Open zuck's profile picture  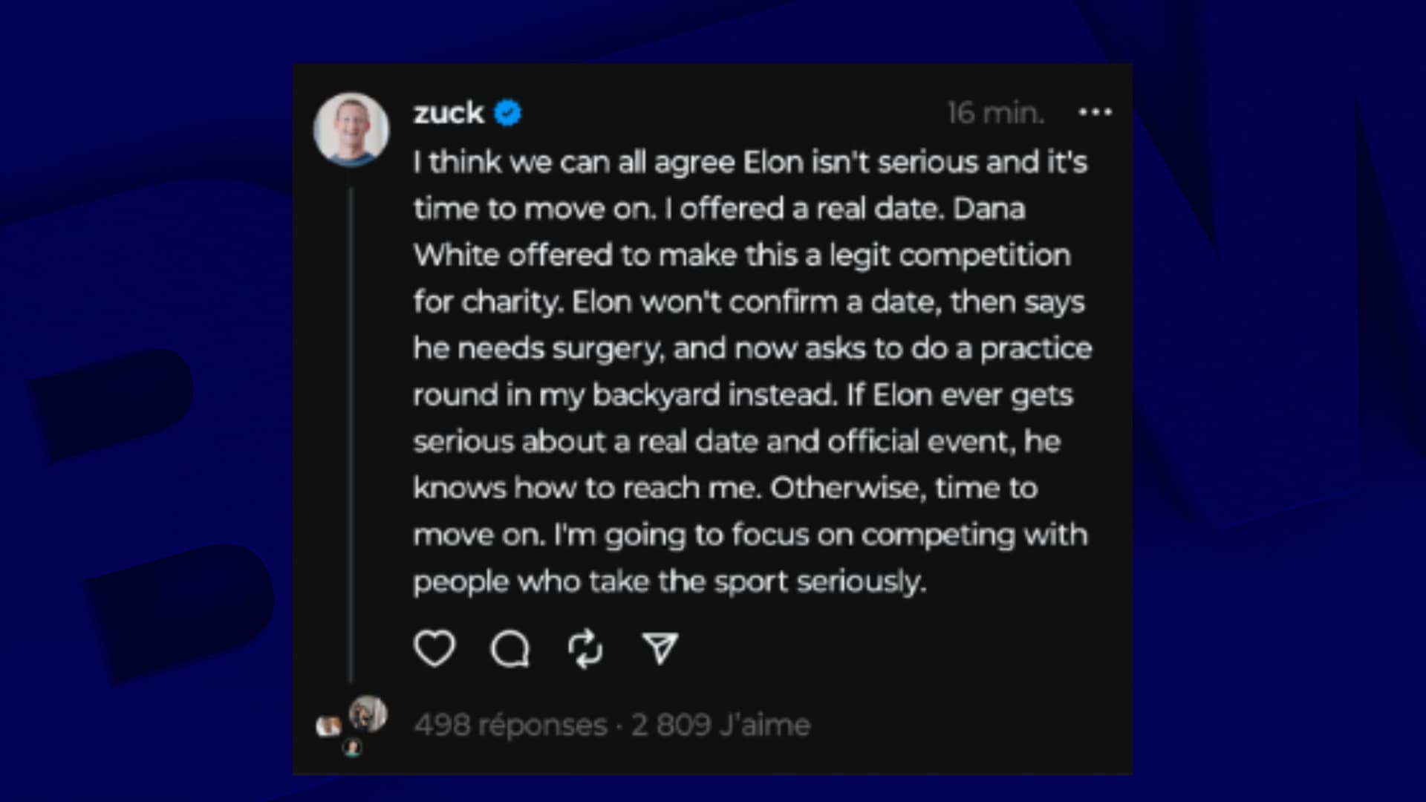point(352,128)
